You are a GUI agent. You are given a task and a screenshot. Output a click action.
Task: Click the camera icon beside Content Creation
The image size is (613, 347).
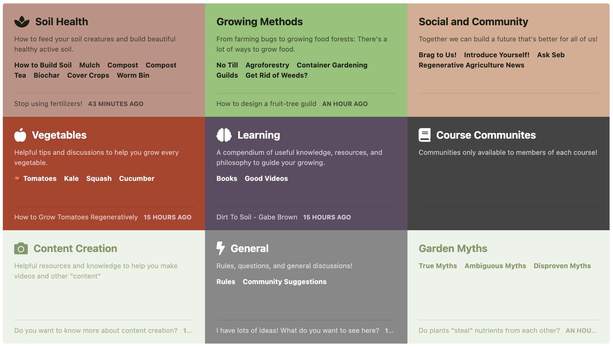pyautogui.click(x=21, y=248)
